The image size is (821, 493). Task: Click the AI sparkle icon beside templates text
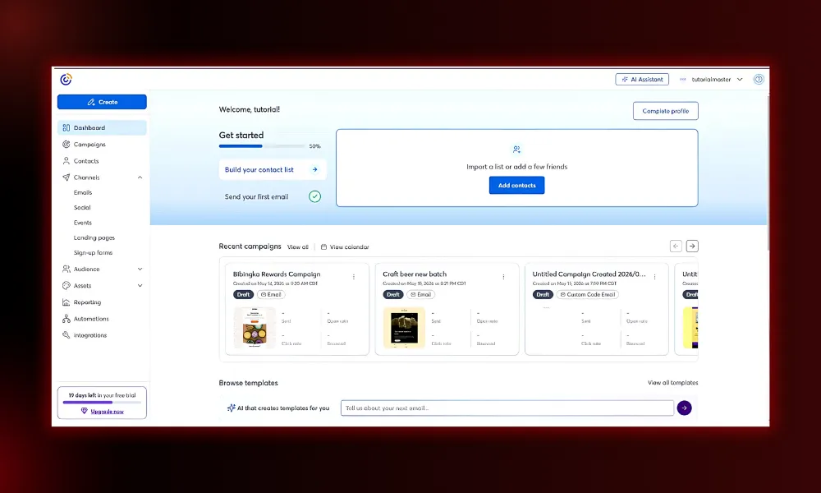[231, 408]
